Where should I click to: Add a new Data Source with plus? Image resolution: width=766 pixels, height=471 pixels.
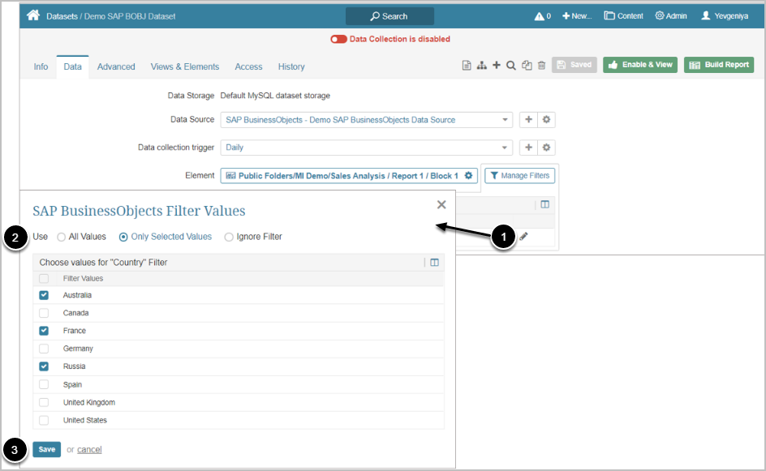[528, 120]
